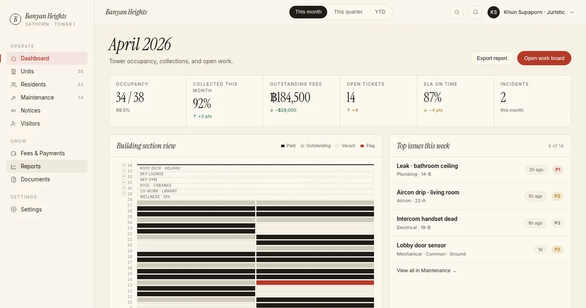Image resolution: width=586 pixels, height=308 pixels.
Task: Click the P3 priority badge
Action: [557, 223]
